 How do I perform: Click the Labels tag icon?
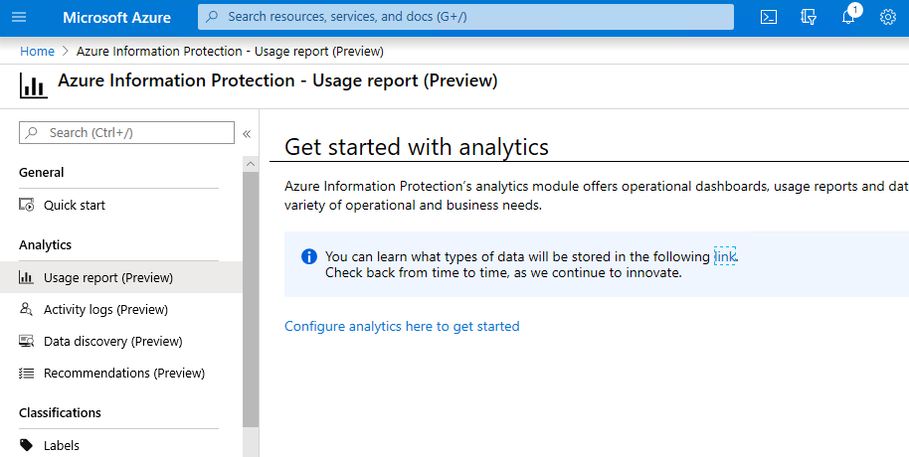tap(26, 445)
